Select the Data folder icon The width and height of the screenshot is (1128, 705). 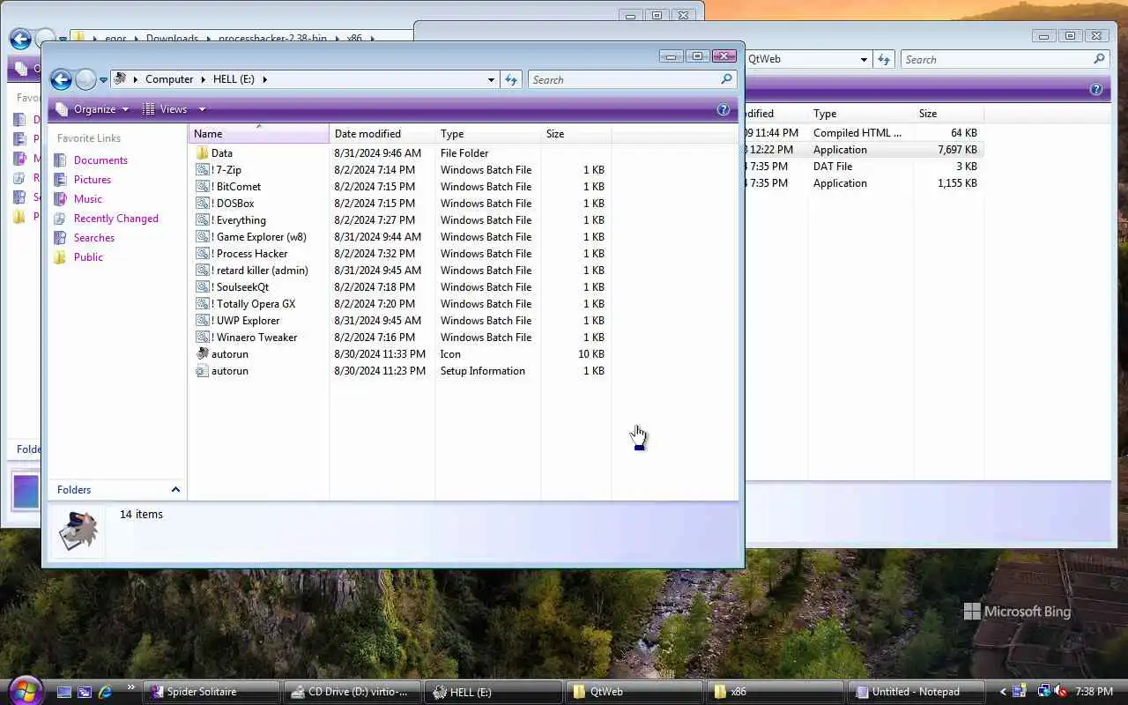click(203, 153)
